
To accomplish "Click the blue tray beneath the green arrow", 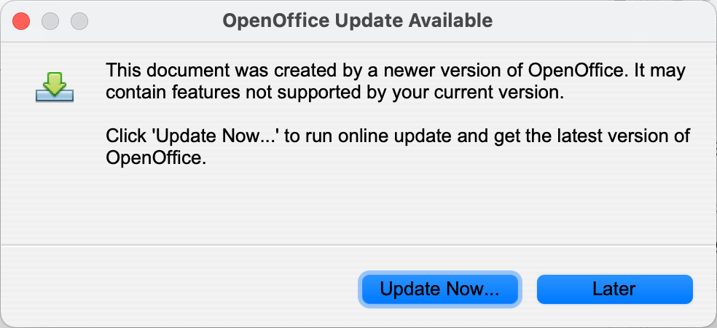I will (55, 95).
